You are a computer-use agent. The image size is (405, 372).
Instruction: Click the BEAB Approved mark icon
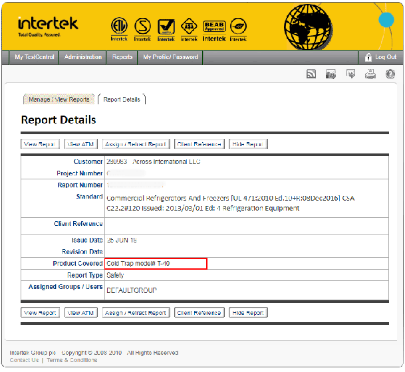tap(213, 29)
